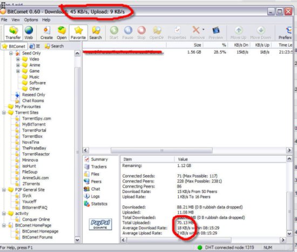297x252 pixels.
Task: Expand the Game folder node
Action: (x=18, y=71)
